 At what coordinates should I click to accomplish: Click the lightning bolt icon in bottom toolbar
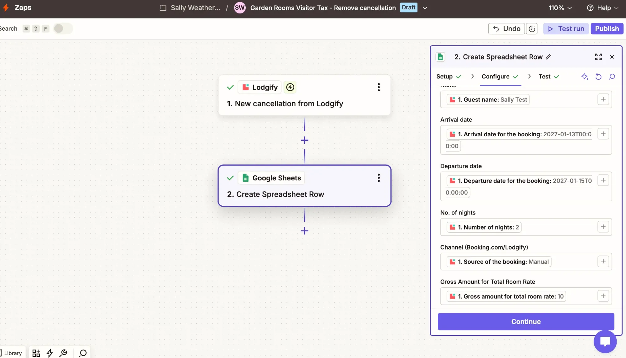(x=49, y=353)
